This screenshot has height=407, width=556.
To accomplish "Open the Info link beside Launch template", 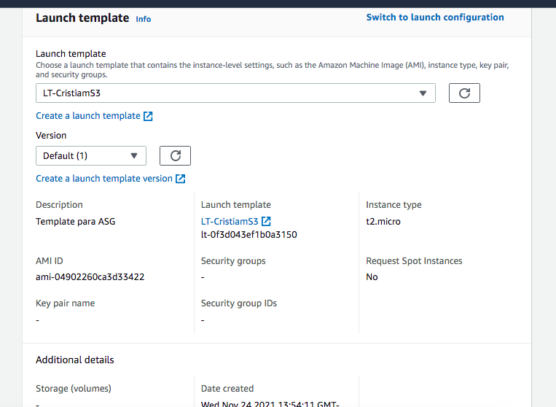I will point(144,19).
